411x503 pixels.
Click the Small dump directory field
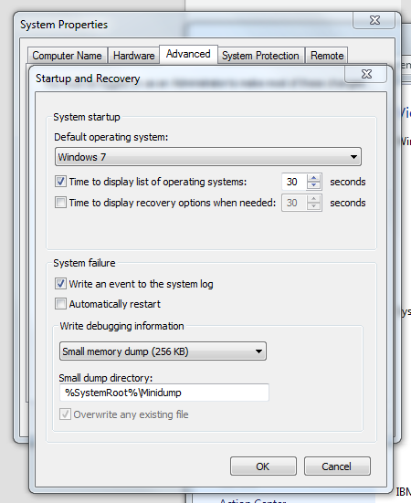pyautogui.click(x=164, y=393)
